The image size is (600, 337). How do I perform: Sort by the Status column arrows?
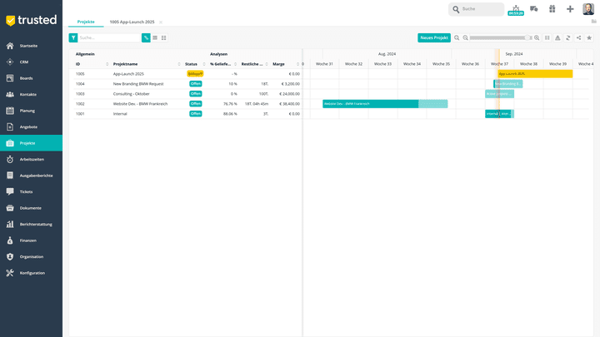(203, 64)
